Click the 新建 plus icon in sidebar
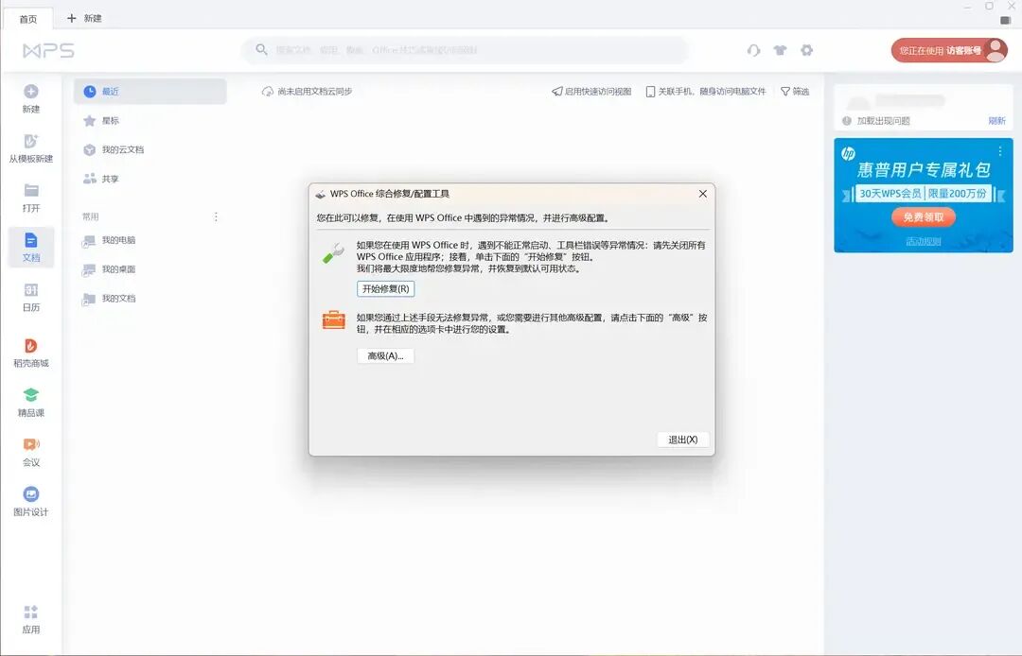1022x656 pixels. pos(30,92)
